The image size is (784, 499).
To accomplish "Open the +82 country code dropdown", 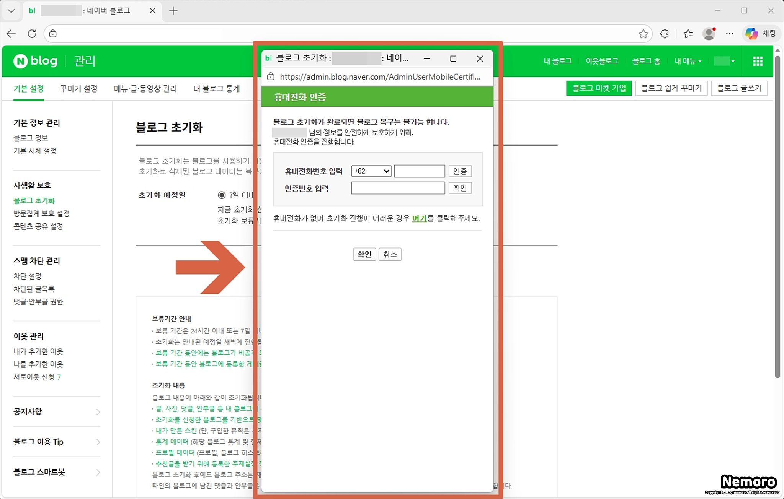I will click(371, 171).
